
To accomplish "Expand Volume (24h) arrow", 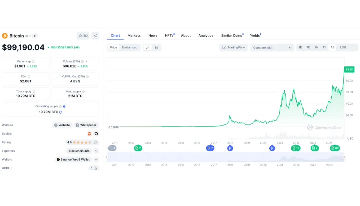I will (x=86, y=62).
